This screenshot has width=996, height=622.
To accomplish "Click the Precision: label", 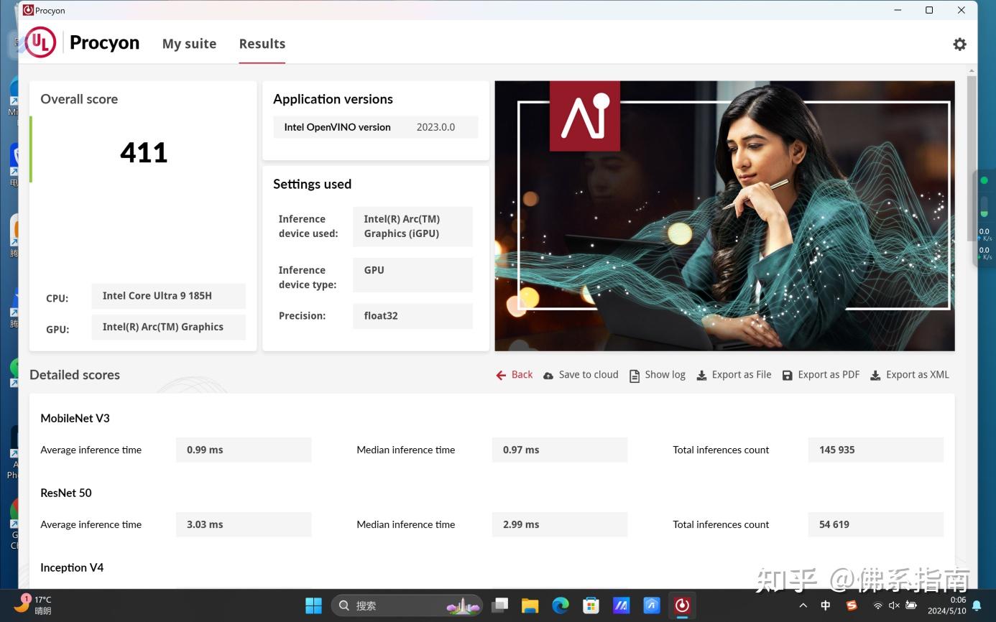I will [302, 315].
